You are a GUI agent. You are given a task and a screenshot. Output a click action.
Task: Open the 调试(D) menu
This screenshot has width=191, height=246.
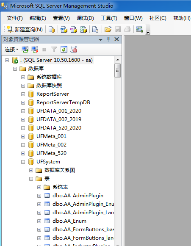pyautogui.click(x=85, y=18)
